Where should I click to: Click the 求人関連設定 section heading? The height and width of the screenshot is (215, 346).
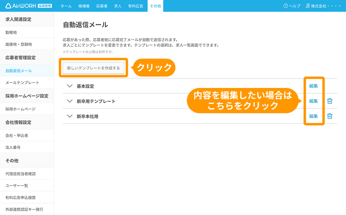pyautogui.click(x=18, y=20)
